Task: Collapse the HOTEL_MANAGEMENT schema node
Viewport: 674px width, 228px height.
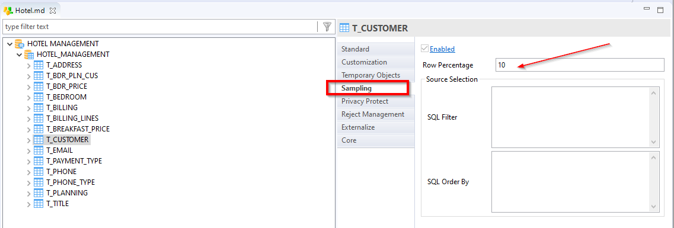Action: click(20, 55)
